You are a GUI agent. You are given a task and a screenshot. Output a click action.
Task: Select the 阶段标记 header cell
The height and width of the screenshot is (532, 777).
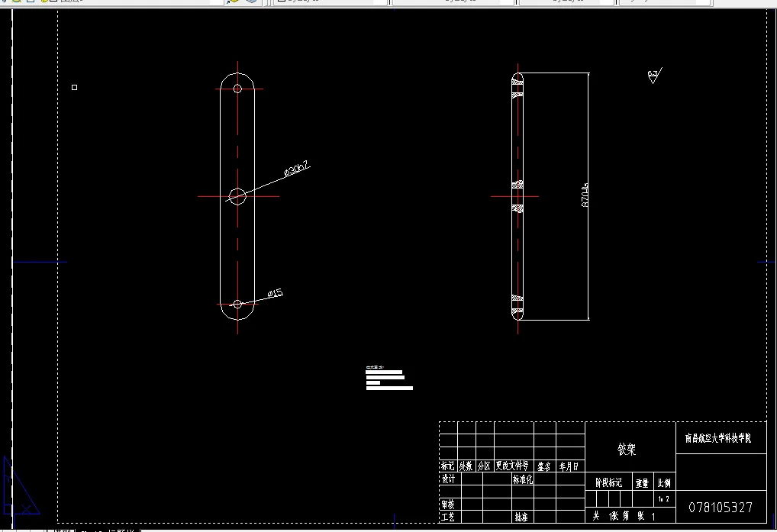(x=608, y=482)
